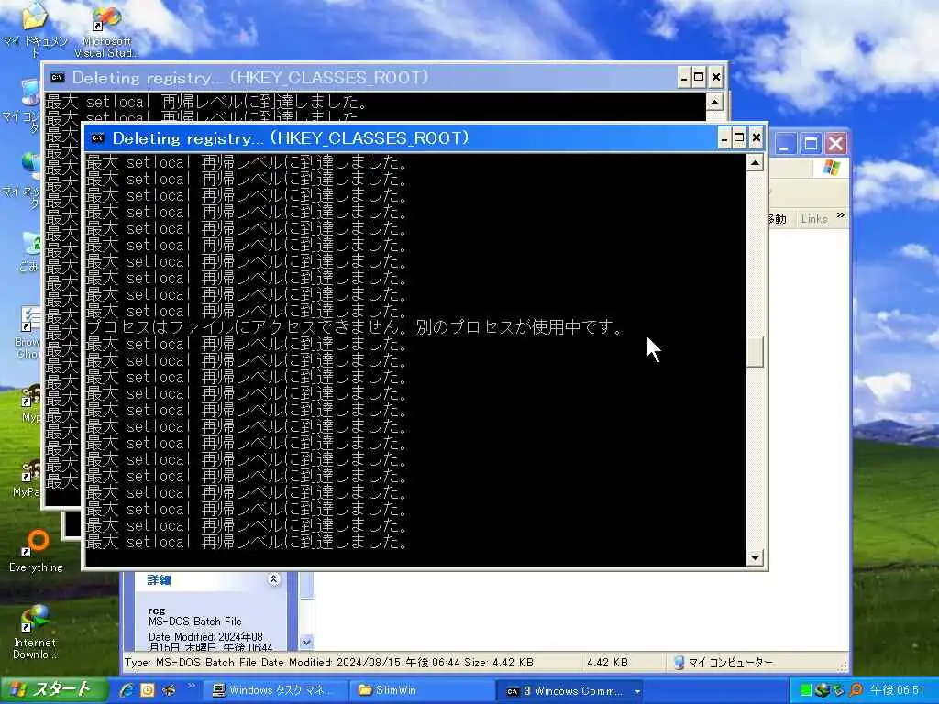Viewport: 939px width, 704px height.
Task: Launch Internet Explorer from quick launch
Action: tap(127, 690)
